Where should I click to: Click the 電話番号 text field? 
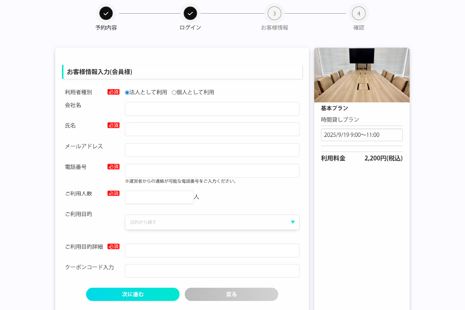point(212,171)
